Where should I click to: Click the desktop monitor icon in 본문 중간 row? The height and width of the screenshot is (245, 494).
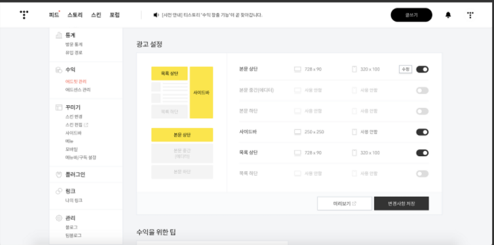pos(297,90)
